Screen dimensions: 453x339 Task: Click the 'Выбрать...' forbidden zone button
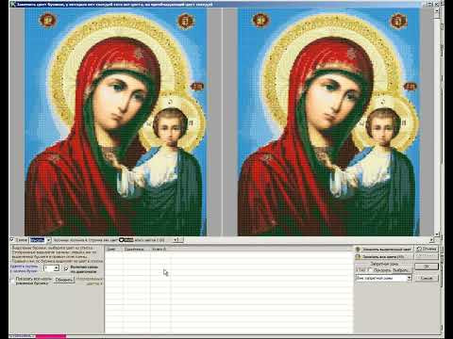[401, 270]
